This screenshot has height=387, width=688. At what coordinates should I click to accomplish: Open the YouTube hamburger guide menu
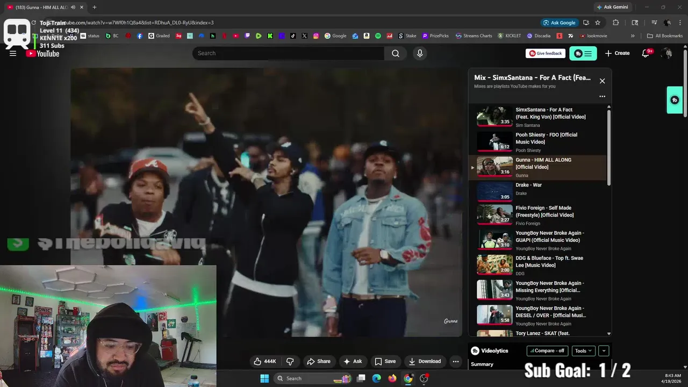[13, 53]
